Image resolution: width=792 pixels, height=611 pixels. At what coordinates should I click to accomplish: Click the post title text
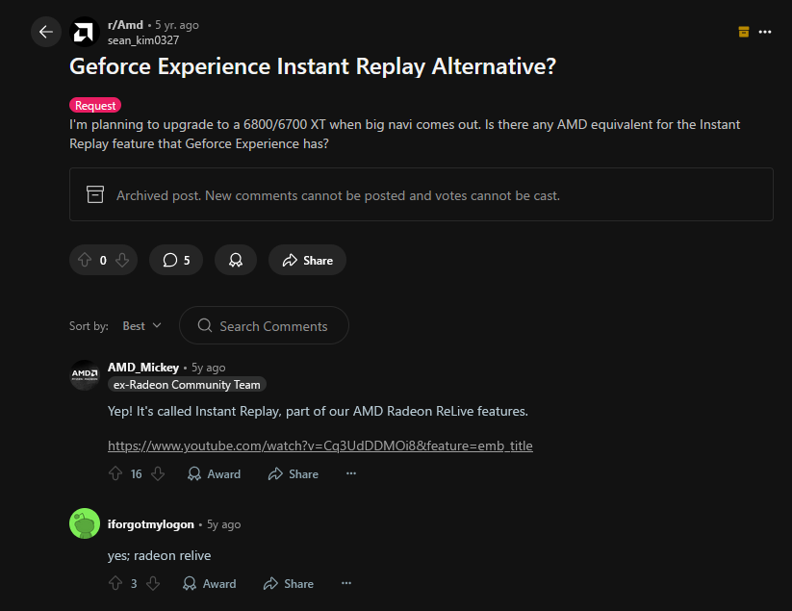(312, 66)
